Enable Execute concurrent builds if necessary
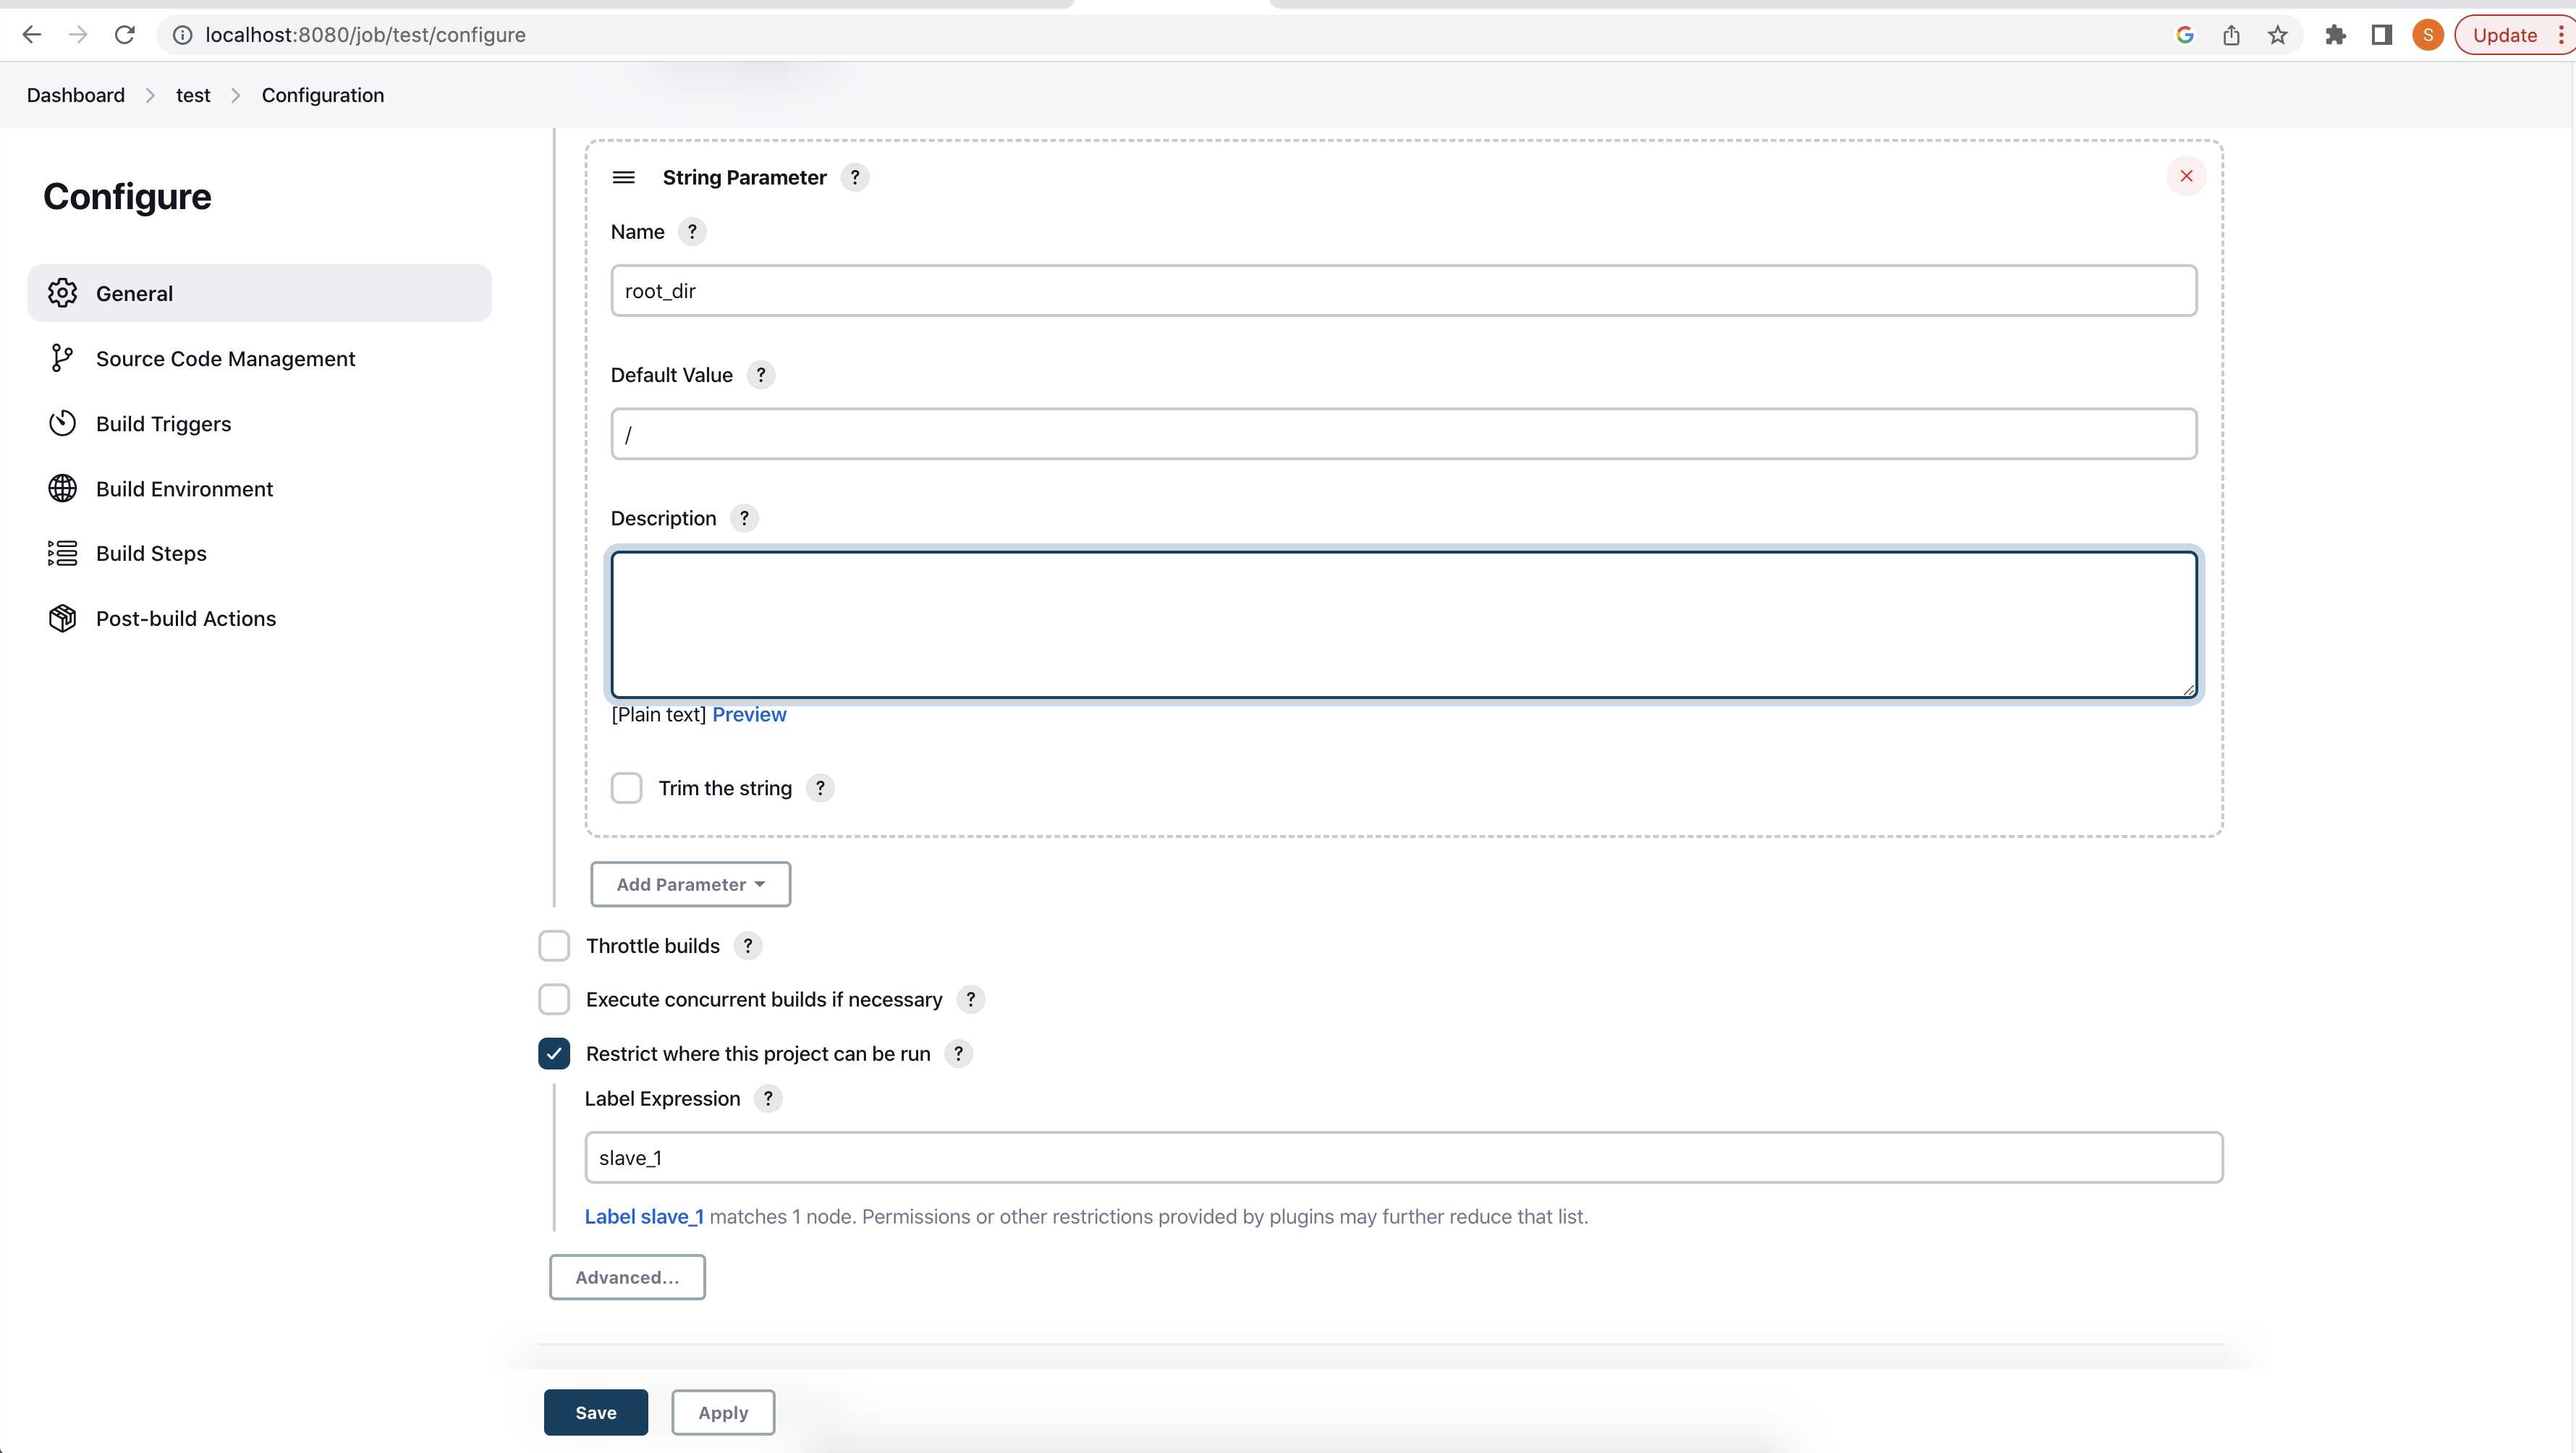2576x1453 pixels. (554, 999)
